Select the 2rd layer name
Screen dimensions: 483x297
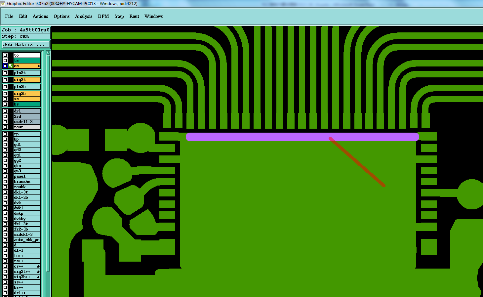(27, 116)
